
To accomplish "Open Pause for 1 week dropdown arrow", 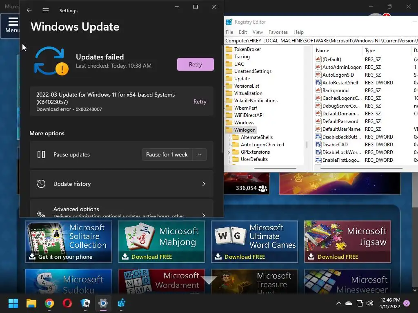I will click(x=199, y=154).
